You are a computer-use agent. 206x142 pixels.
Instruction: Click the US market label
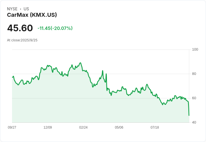point(26,9)
